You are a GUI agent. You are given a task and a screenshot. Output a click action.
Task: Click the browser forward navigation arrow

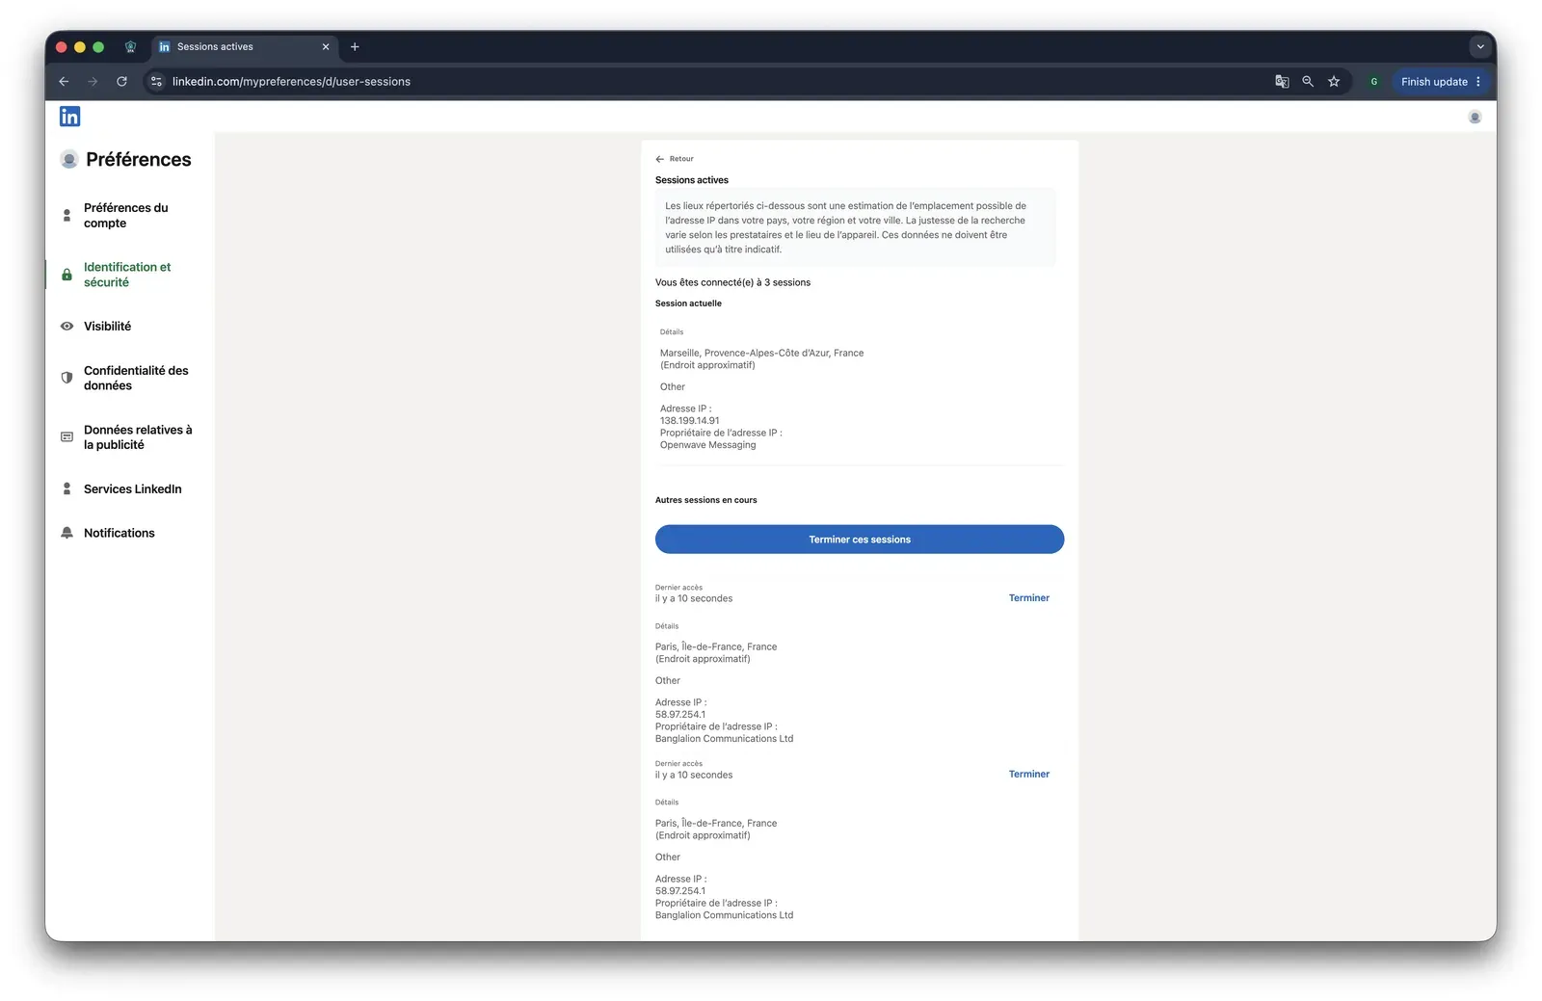point(93,82)
